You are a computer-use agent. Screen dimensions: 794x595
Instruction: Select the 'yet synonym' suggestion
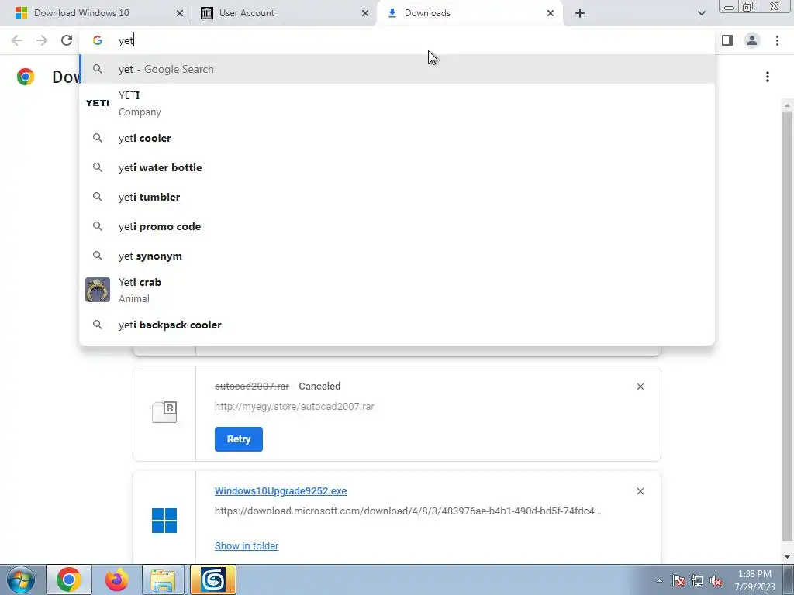pyautogui.click(x=397, y=256)
